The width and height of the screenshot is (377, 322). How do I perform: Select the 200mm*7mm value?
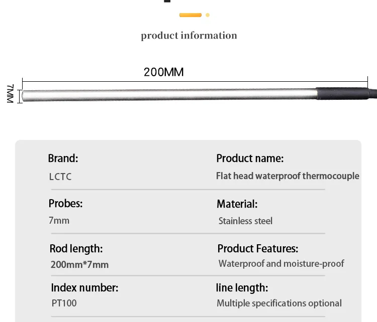pyautogui.click(x=79, y=264)
